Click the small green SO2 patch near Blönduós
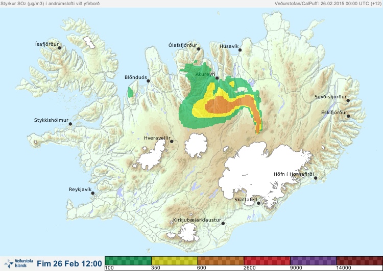383x271 pixels. point(130,92)
